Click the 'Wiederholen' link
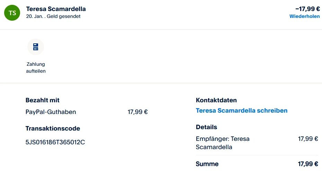 pos(304,17)
